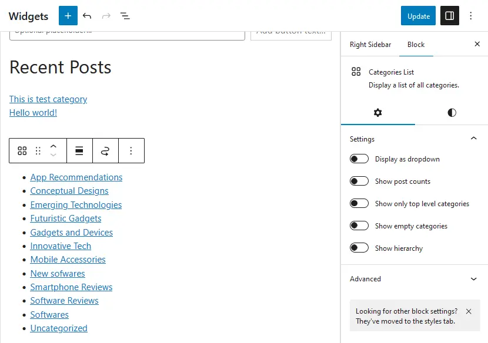Click the Innovative Tech link

pos(61,246)
